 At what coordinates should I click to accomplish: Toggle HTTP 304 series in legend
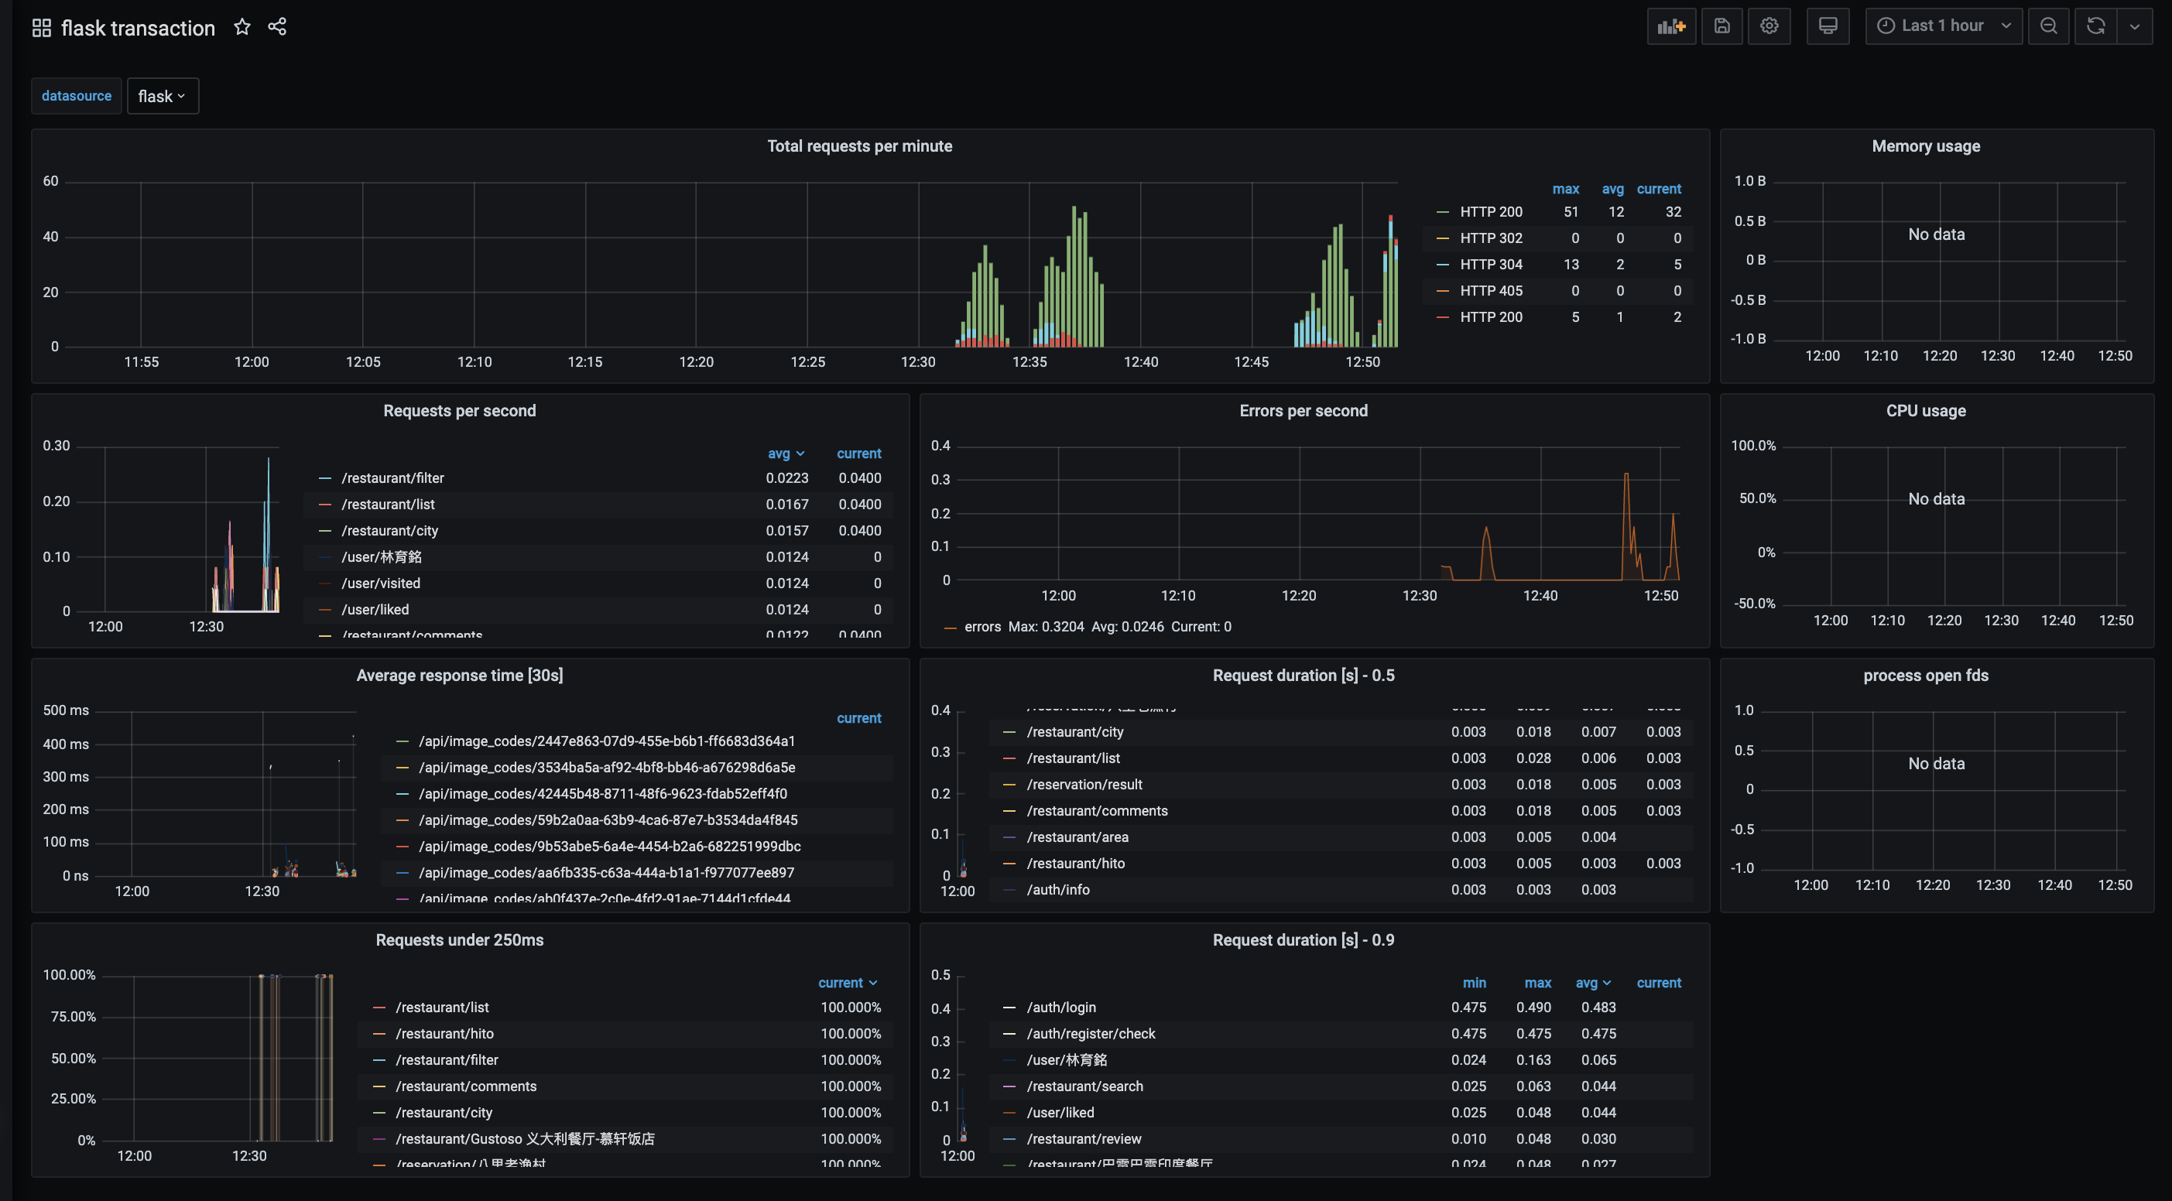point(1491,265)
